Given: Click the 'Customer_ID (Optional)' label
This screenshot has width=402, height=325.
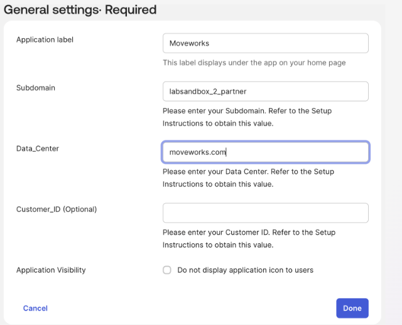Looking at the screenshot, I should tap(57, 209).
